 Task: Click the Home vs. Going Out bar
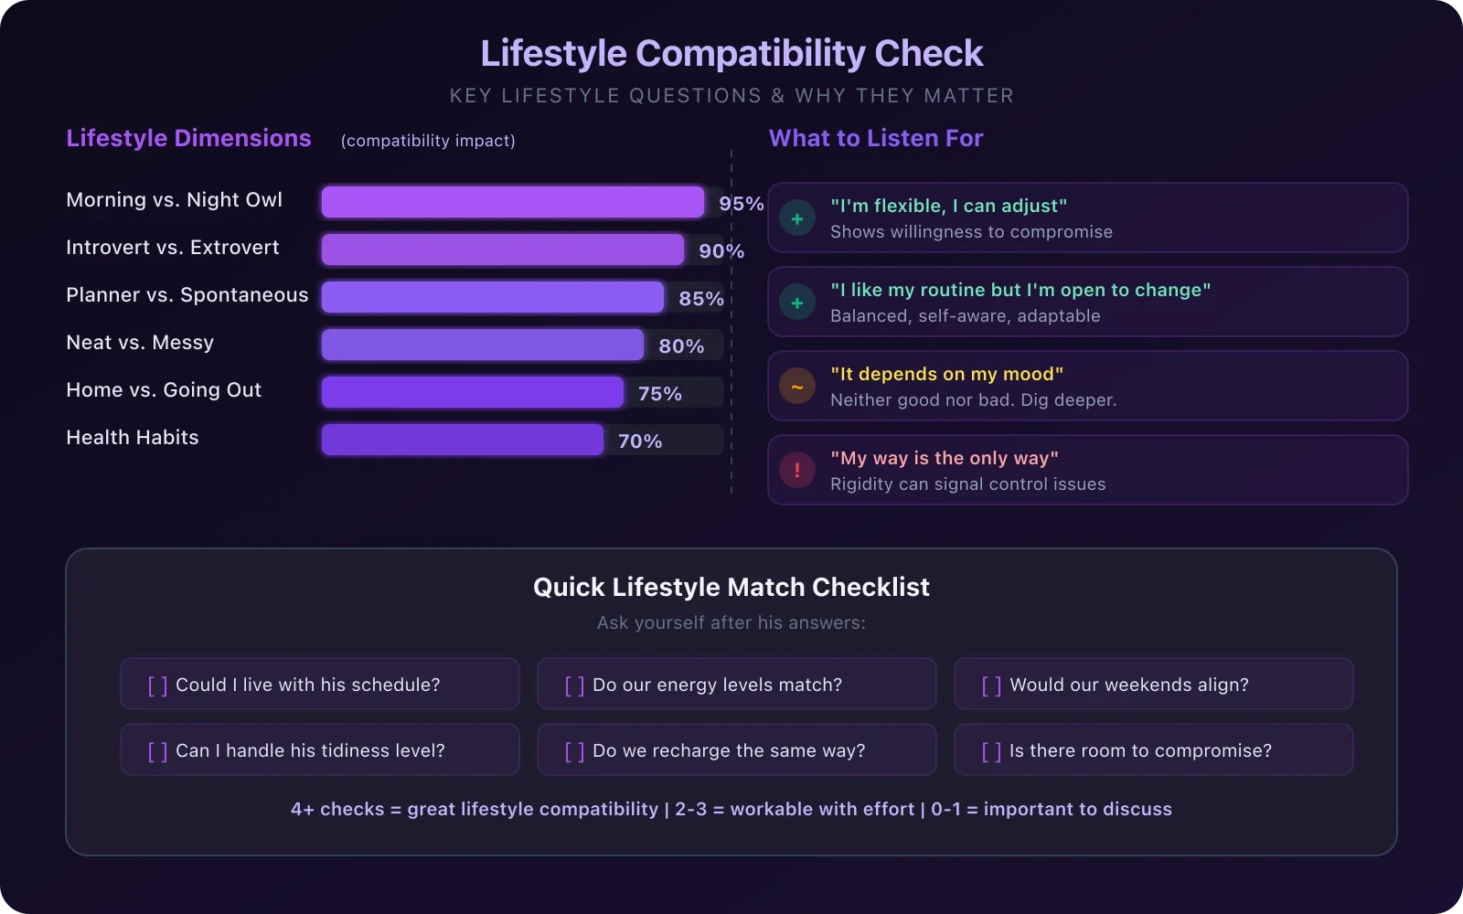473,392
